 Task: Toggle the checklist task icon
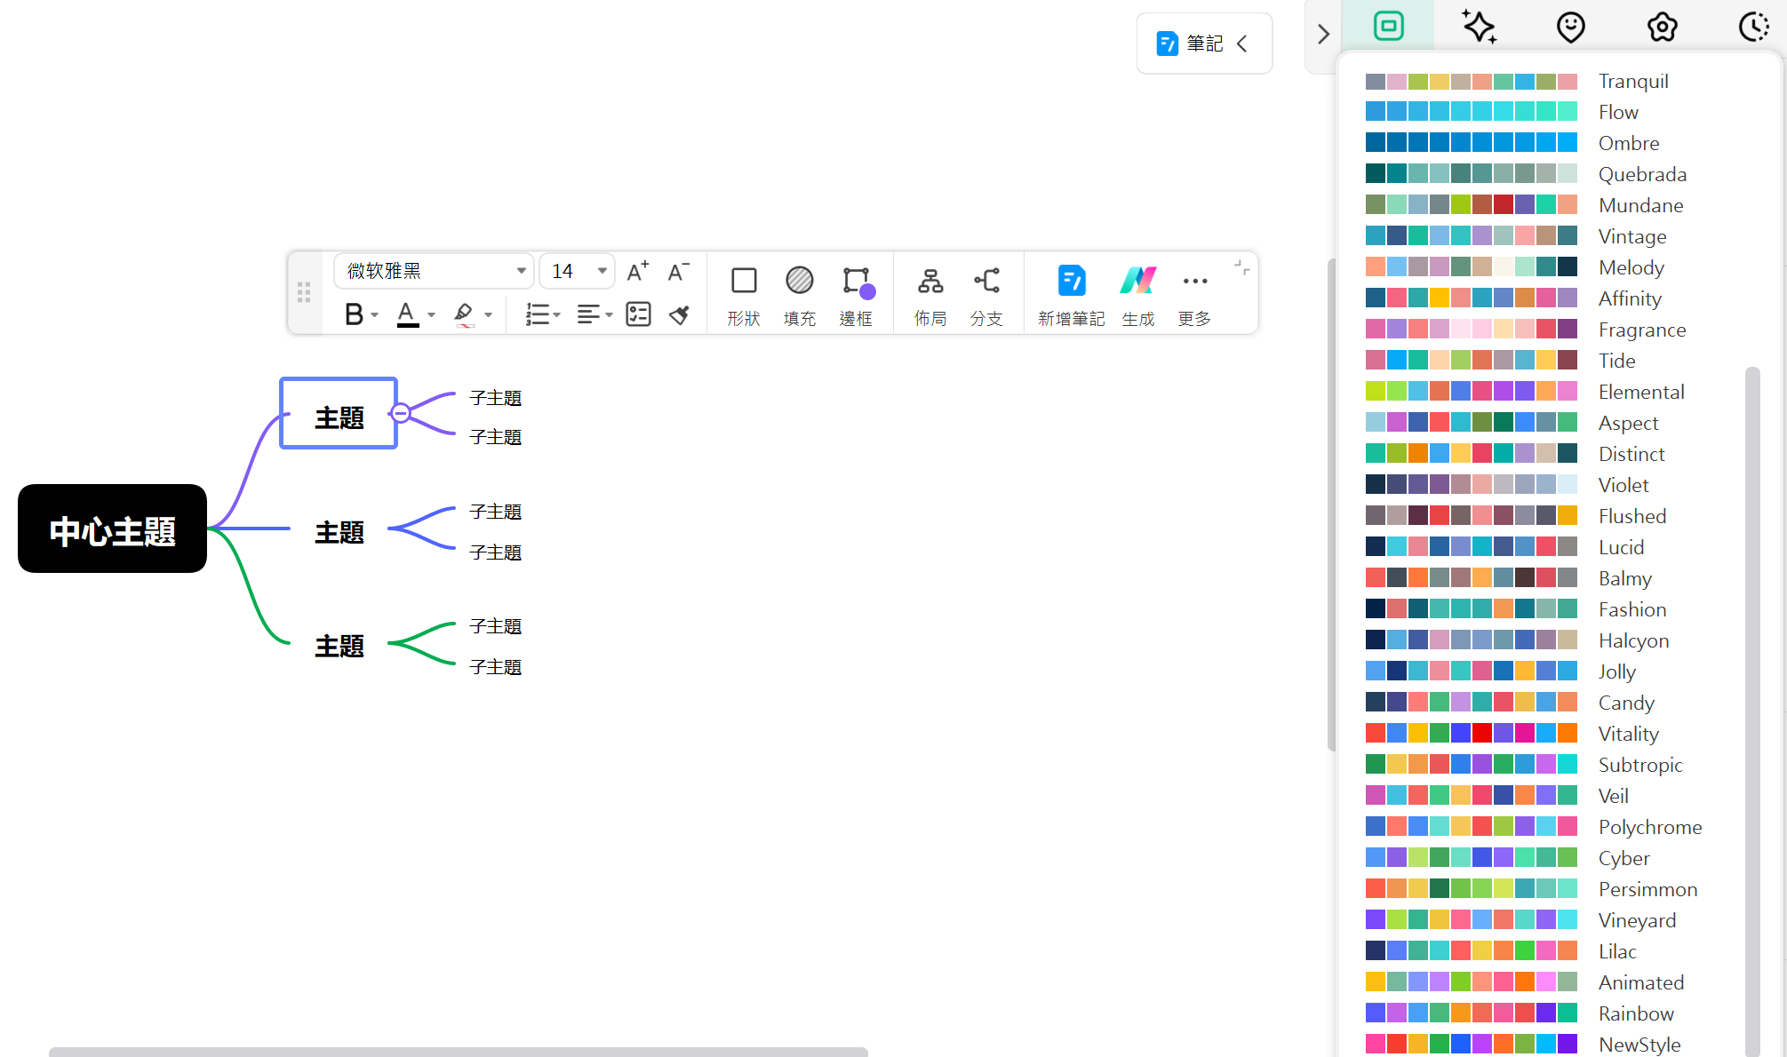coord(638,314)
